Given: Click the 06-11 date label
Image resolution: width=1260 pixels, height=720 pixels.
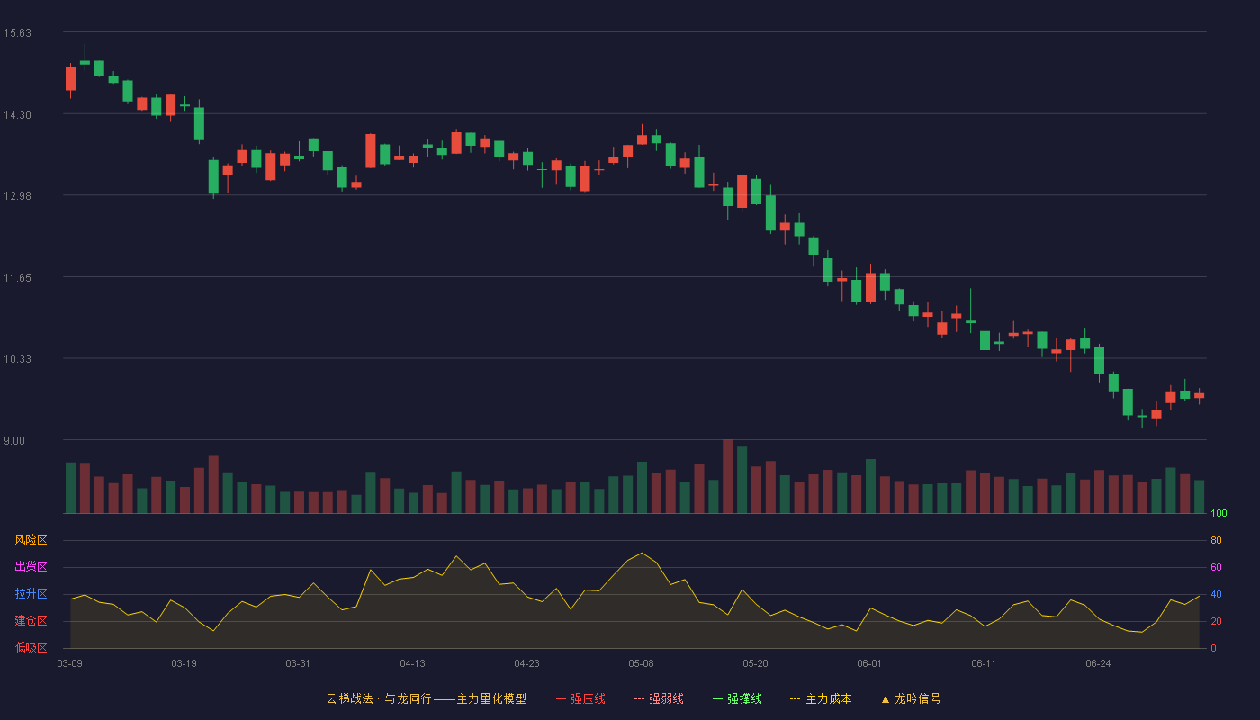Looking at the screenshot, I should click(985, 663).
